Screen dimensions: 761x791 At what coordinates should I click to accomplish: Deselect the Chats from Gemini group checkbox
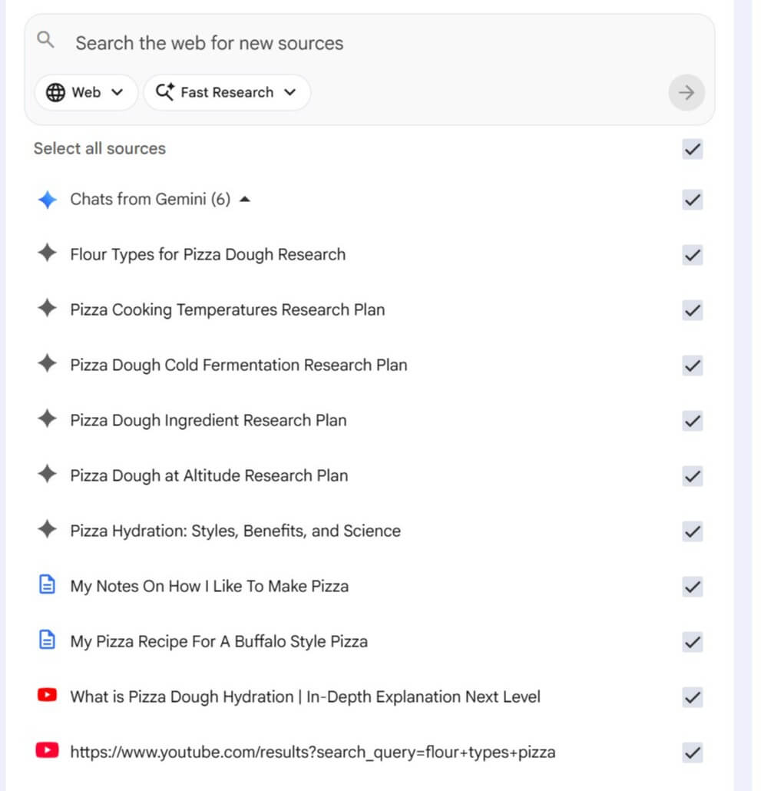(x=692, y=200)
